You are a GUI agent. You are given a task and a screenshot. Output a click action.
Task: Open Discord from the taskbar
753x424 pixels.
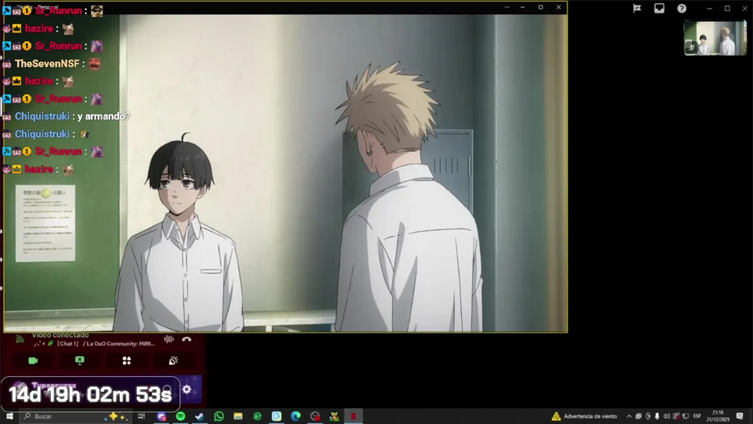161,416
